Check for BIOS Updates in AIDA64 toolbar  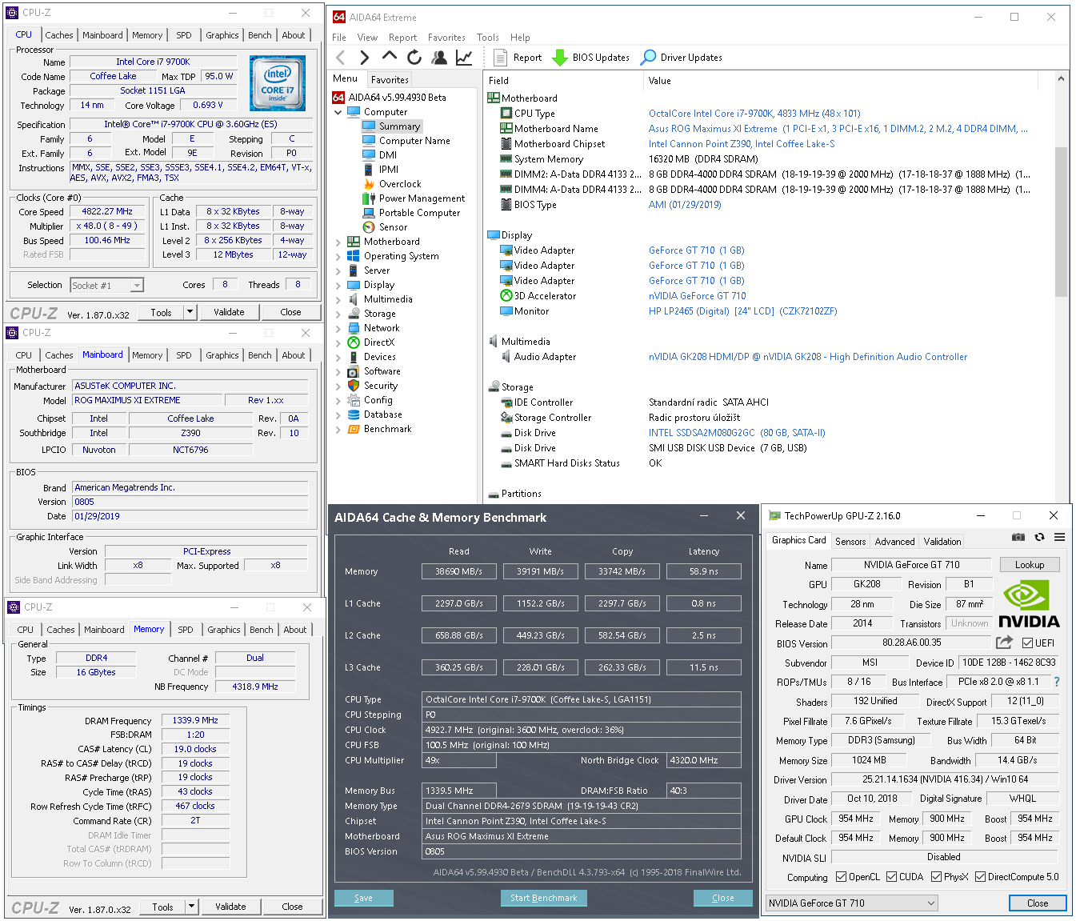(590, 58)
